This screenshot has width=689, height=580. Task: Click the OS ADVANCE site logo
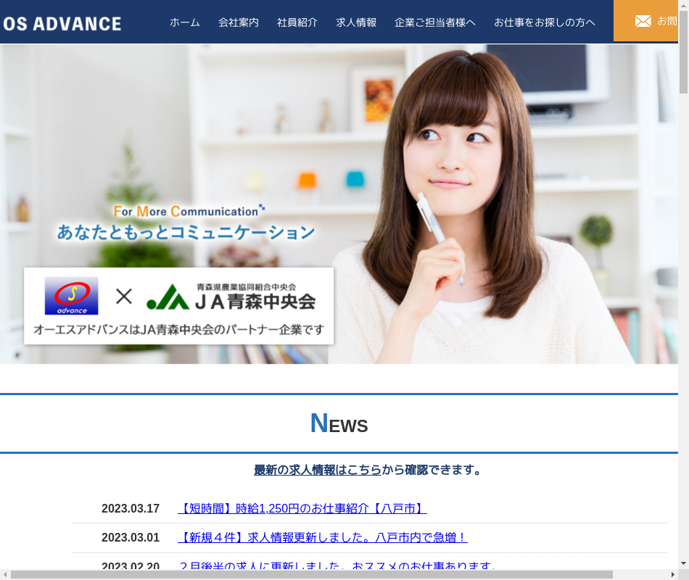point(62,23)
